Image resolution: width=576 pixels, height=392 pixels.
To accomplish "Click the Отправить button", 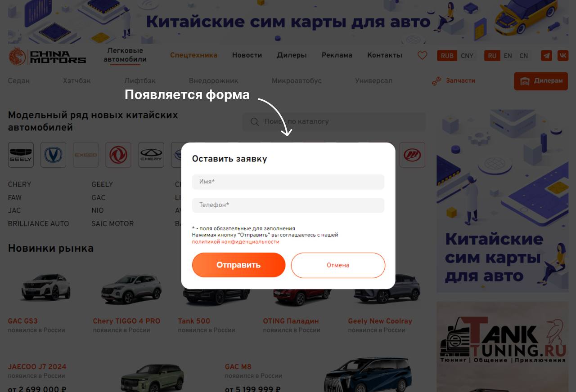I will [x=238, y=265].
